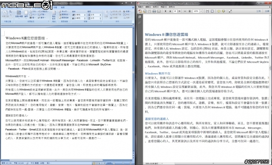Click the Word status bar page count
Image resolution: width=272 pixels, height=165 pixels.
tap(6, 163)
